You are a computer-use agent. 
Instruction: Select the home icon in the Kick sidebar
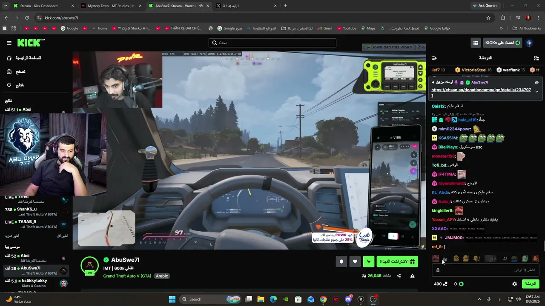pyautogui.click(x=9, y=58)
